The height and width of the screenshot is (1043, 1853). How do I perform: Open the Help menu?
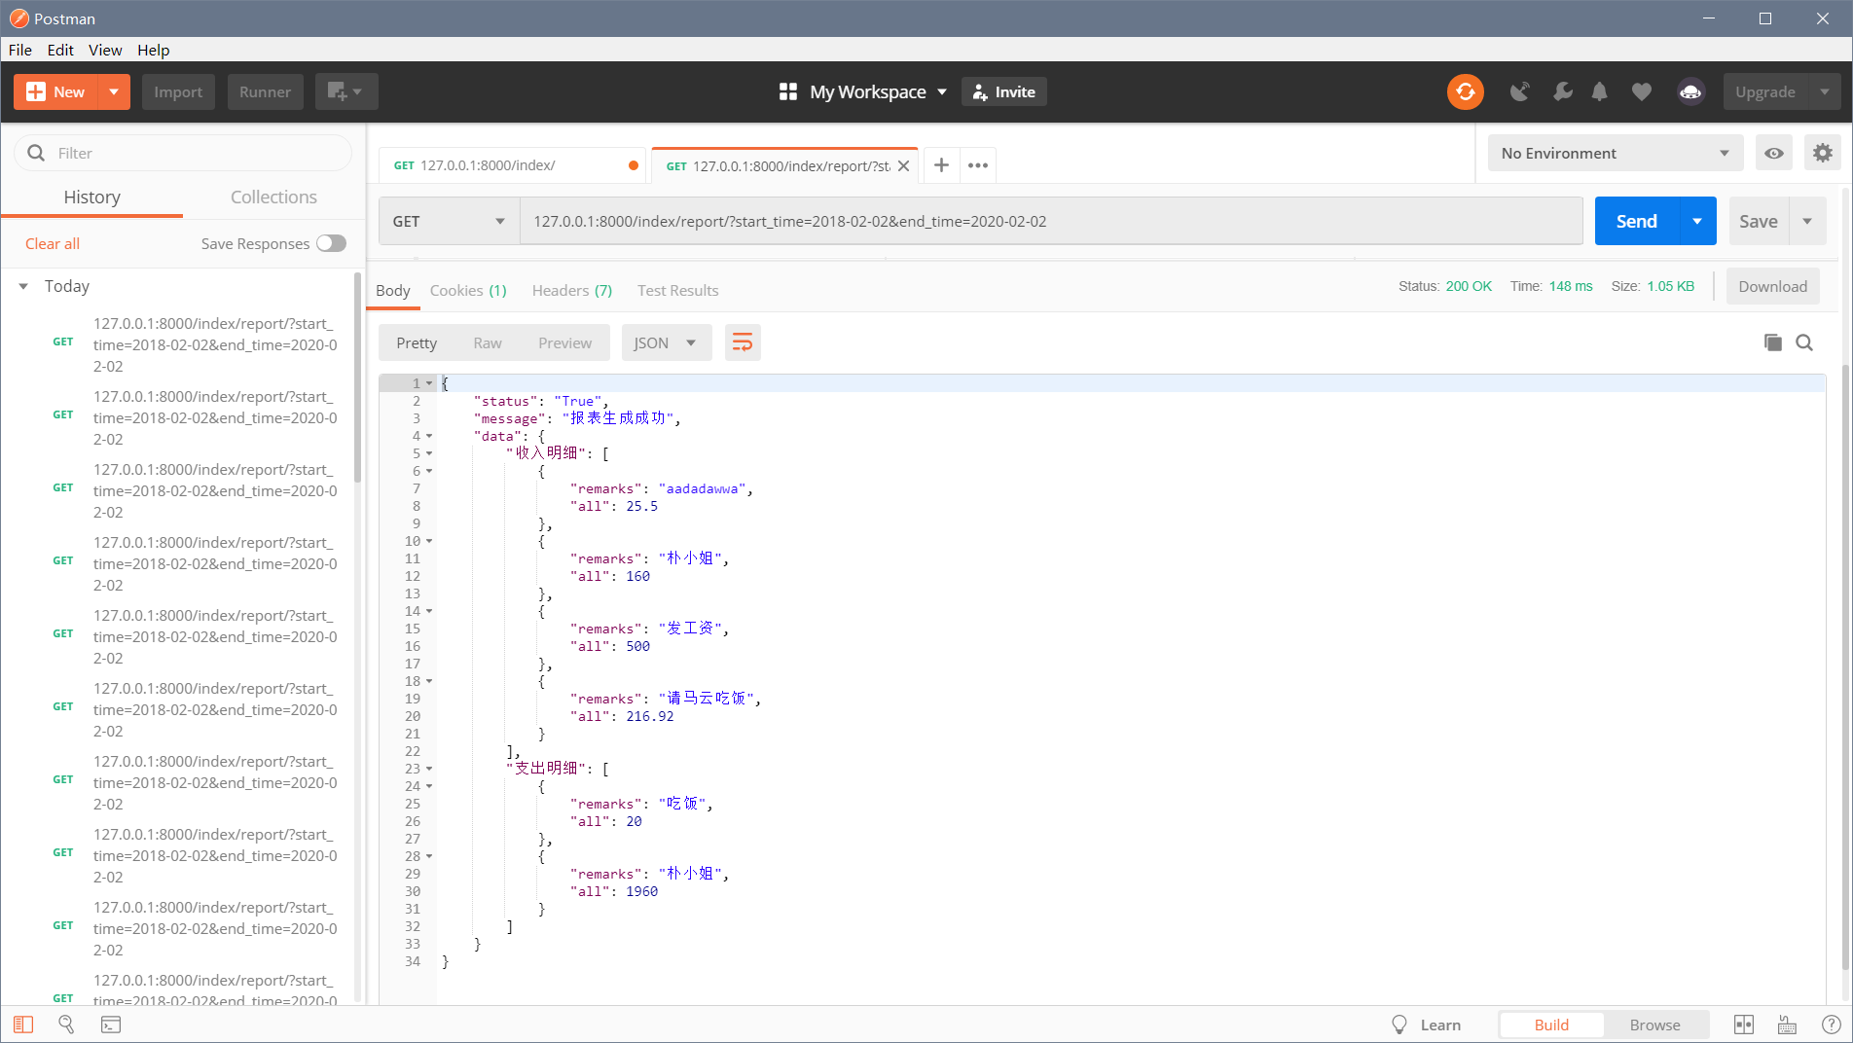click(x=153, y=50)
